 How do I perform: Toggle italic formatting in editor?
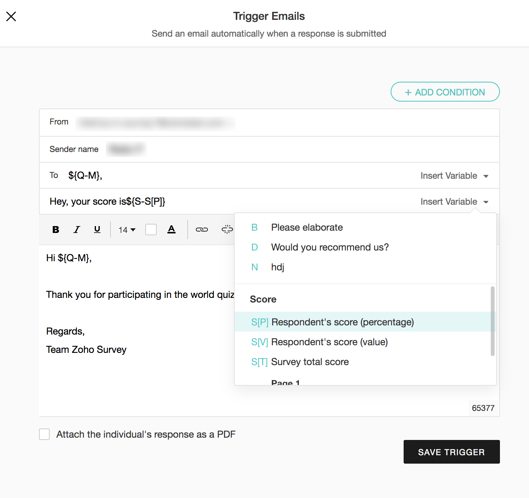76,230
